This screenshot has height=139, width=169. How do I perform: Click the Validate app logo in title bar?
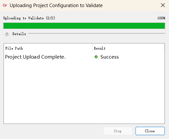pos(5,5)
